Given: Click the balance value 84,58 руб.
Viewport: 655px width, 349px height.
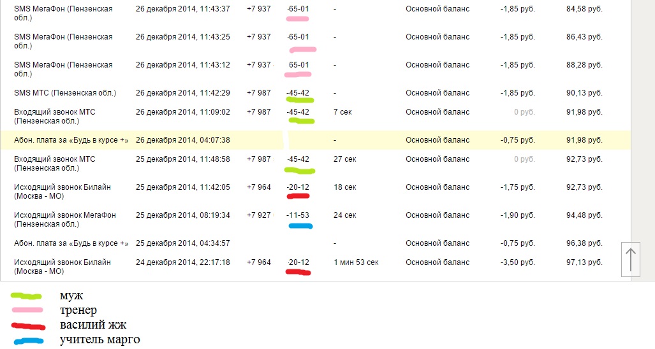Looking at the screenshot, I should 584,10.
